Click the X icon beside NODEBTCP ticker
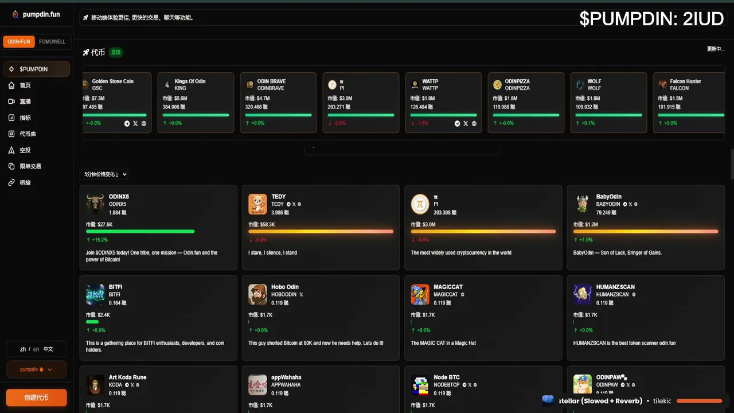This screenshot has height=413, width=734. click(x=470, y=385)
